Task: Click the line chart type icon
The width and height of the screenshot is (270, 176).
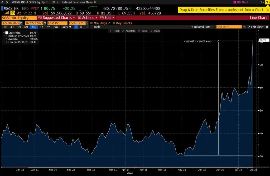Action: pyautogui.click(x=76, y=27)
